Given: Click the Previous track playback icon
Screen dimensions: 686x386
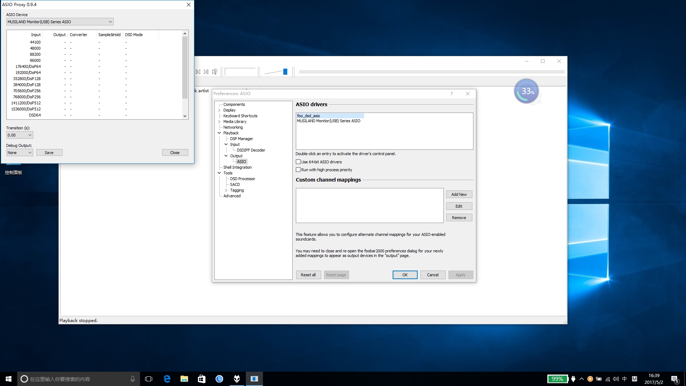Looking at the screenshot, I should point(198,72).
